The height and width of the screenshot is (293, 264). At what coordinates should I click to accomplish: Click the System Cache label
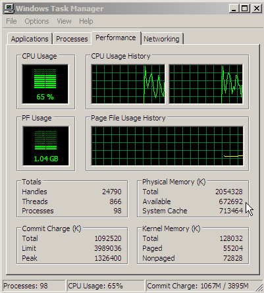tap(165, 211)
